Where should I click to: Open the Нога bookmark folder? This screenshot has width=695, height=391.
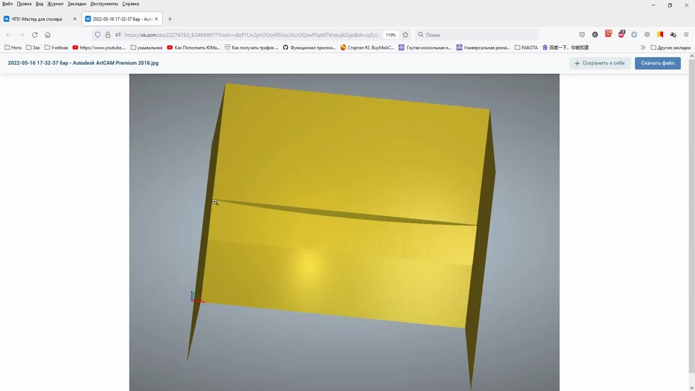pyautogui.click(x=13, y=48)
